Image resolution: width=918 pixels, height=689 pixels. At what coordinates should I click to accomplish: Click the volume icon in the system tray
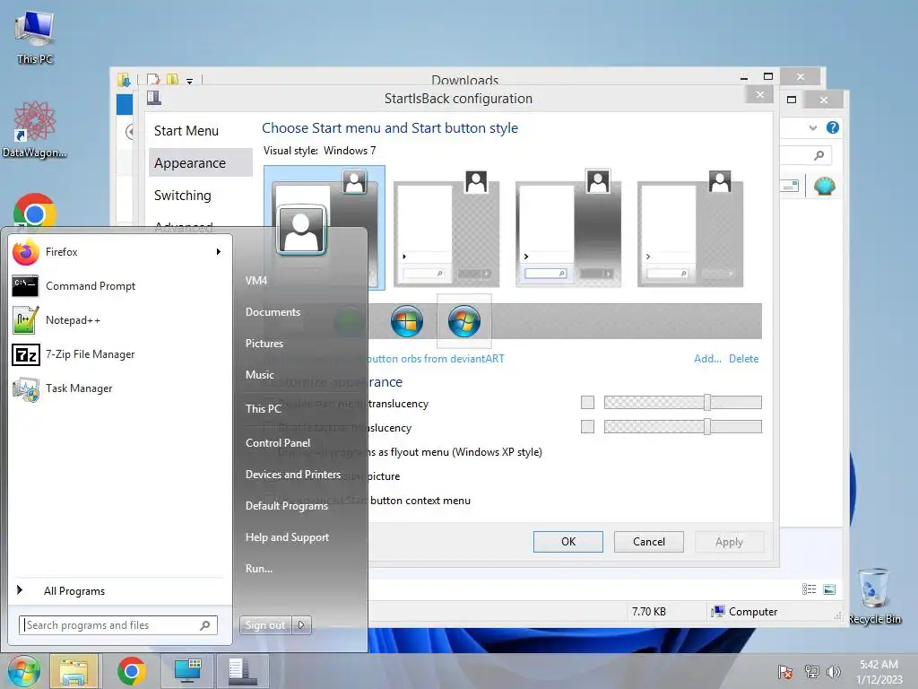[834, 672]
